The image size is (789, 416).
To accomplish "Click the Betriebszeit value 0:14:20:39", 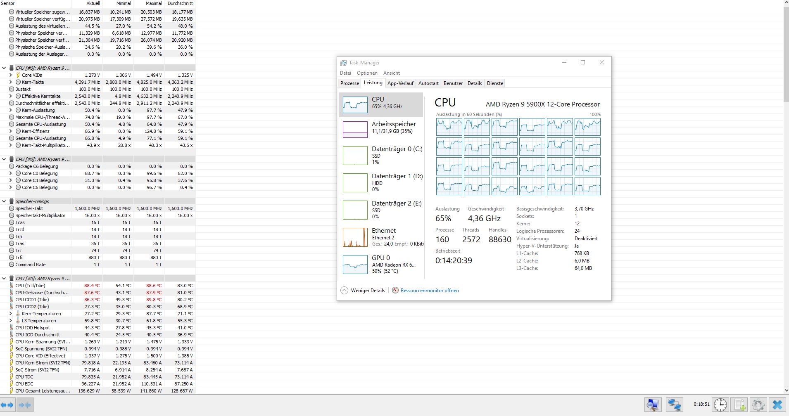I will [x=454, y=260].
